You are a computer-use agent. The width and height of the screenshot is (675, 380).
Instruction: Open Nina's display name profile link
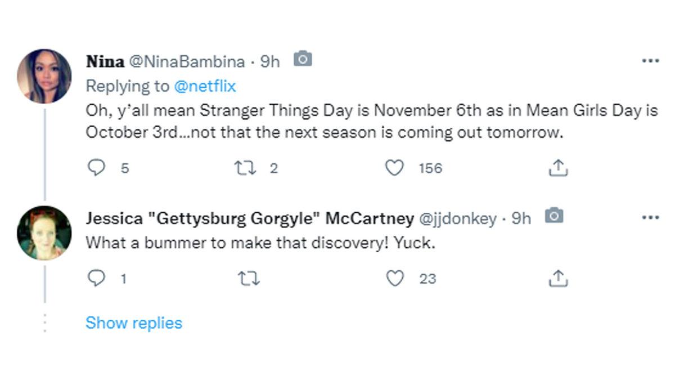[105, 61]
